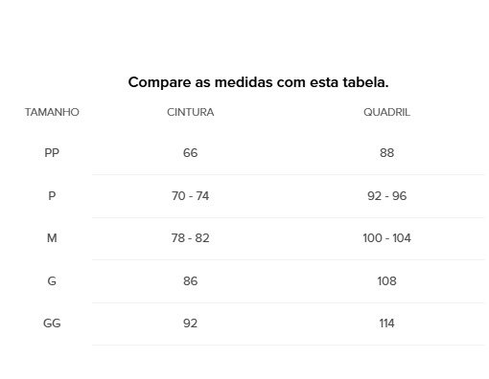Click the GG size label

[52, 323]
